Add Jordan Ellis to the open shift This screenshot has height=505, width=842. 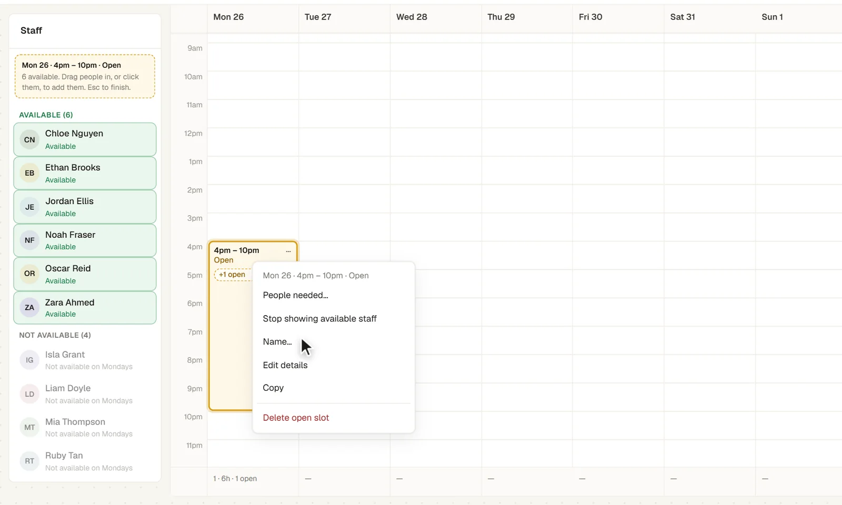click(x=85, y=207)
